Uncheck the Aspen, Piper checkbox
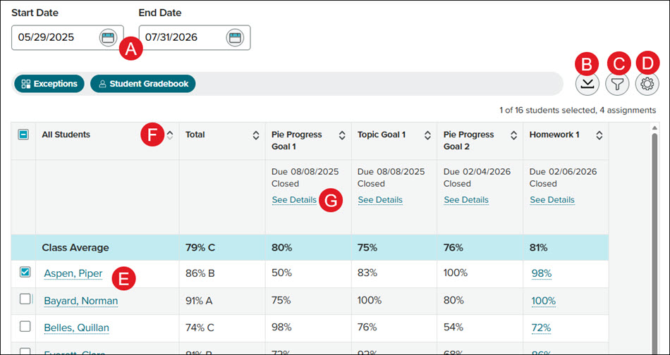The image size is (670, 355). [25, 273]
